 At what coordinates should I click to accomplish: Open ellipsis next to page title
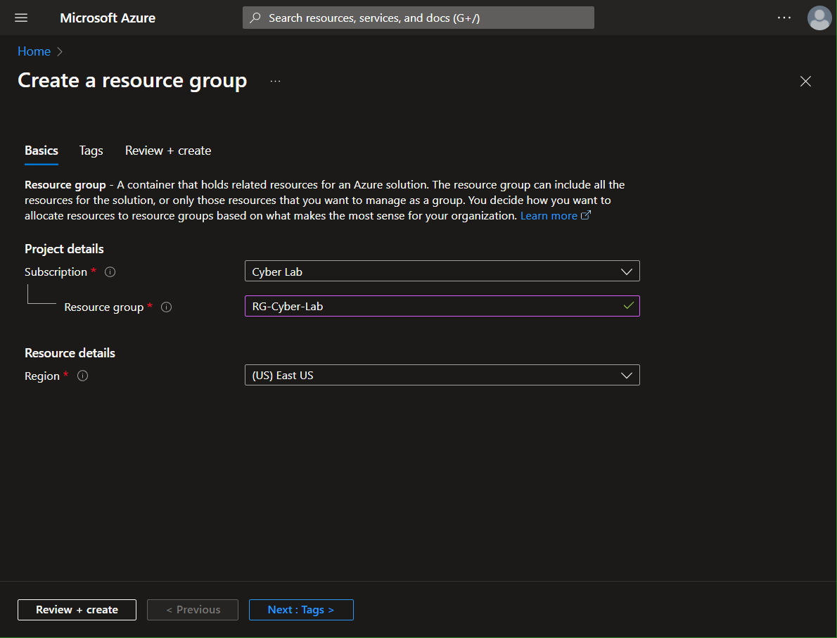click(x=276, y=81)
